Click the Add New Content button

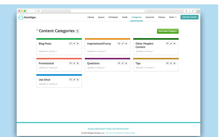[x=189, y=17]
